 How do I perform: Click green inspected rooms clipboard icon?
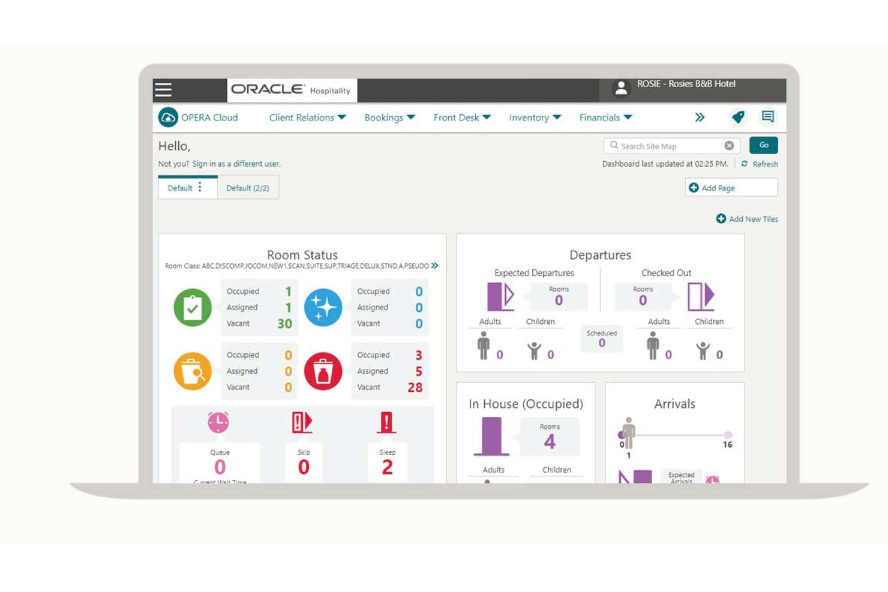pos(193,308)
